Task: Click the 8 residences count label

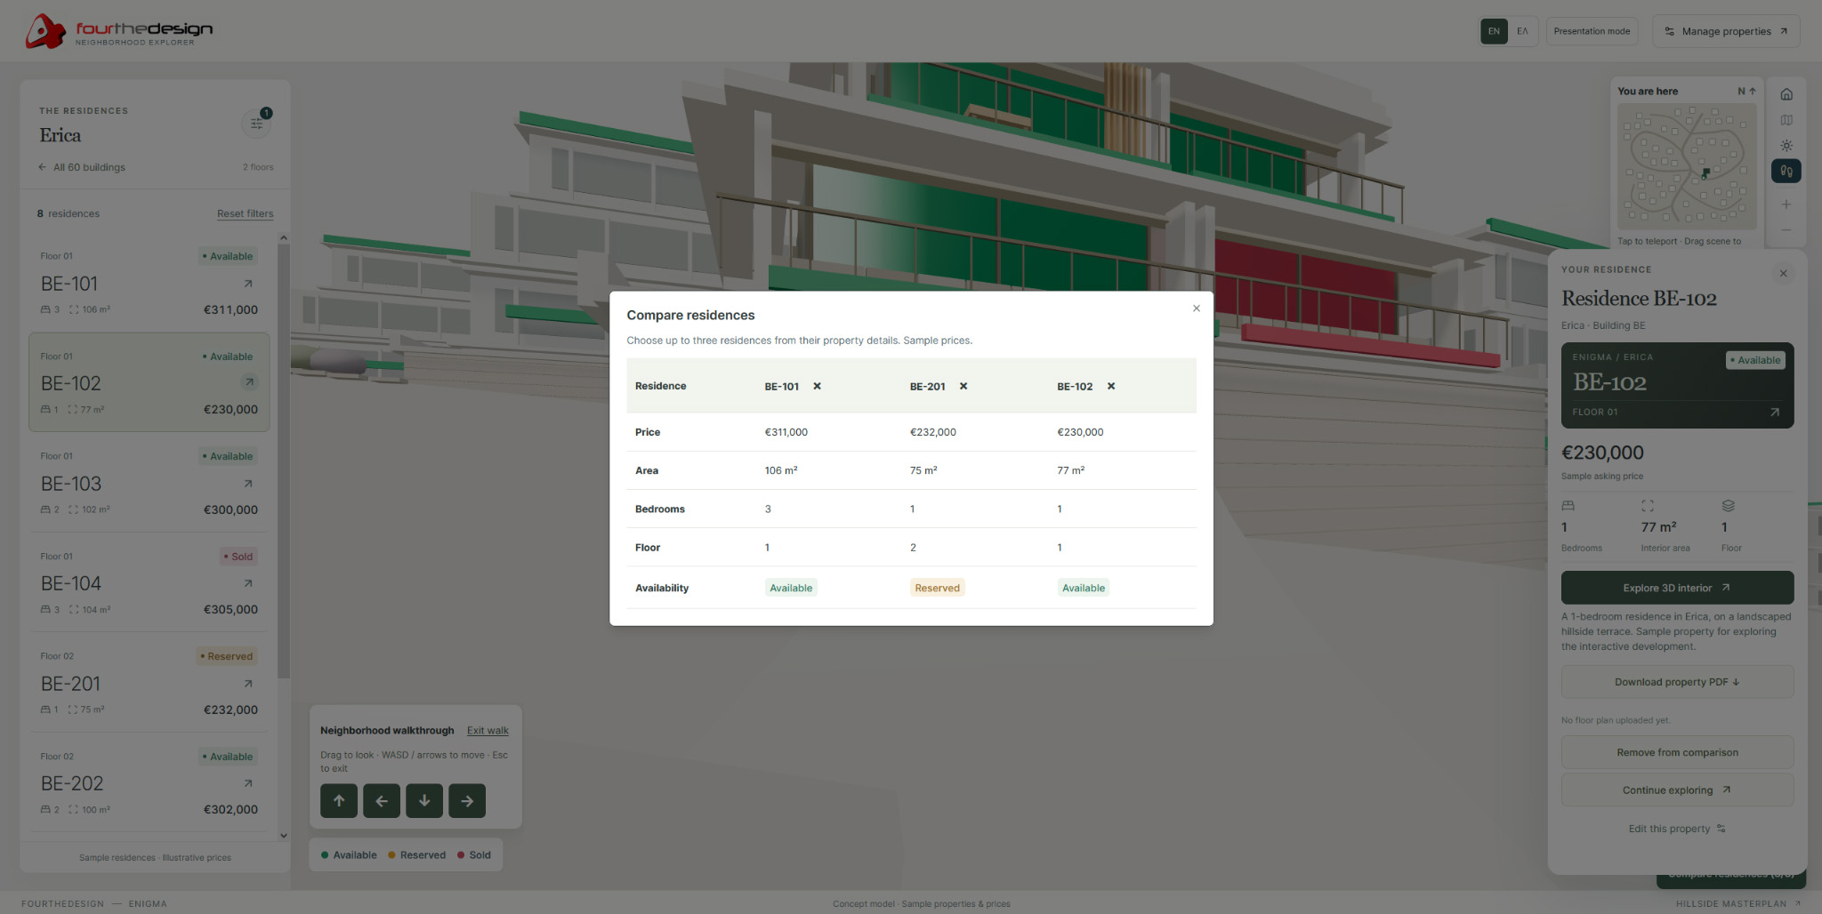Action: pos(69,213)
